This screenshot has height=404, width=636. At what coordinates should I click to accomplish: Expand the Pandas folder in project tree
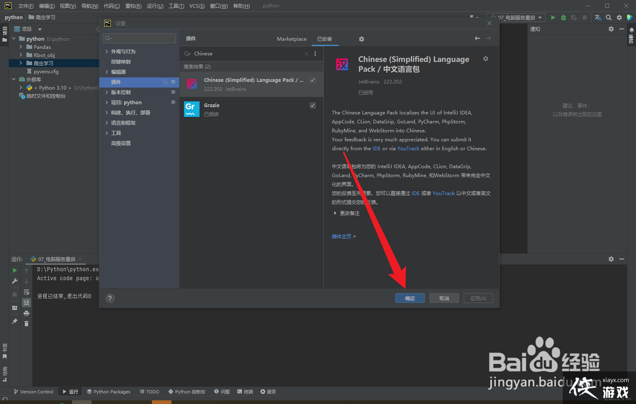pyautogui.click(x=21, y=47)
